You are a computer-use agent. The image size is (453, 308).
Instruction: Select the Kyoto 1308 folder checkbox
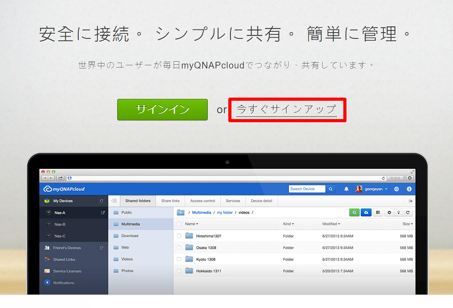(x=179, y=259)
